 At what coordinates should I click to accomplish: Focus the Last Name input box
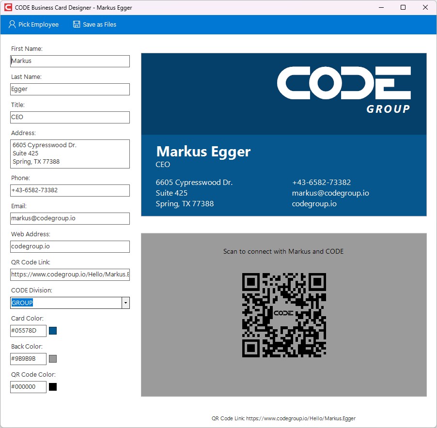(x=70, y=89)
